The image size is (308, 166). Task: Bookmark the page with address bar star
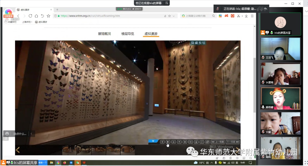[169, 16]
